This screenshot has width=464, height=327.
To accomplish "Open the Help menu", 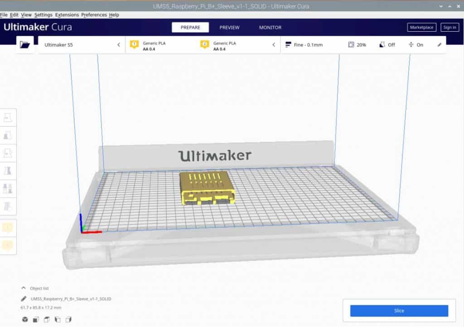I will click(x=114, y=15).
